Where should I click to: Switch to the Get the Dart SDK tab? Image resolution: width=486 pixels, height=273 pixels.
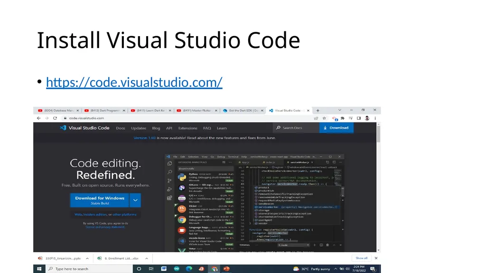point(243,111)
